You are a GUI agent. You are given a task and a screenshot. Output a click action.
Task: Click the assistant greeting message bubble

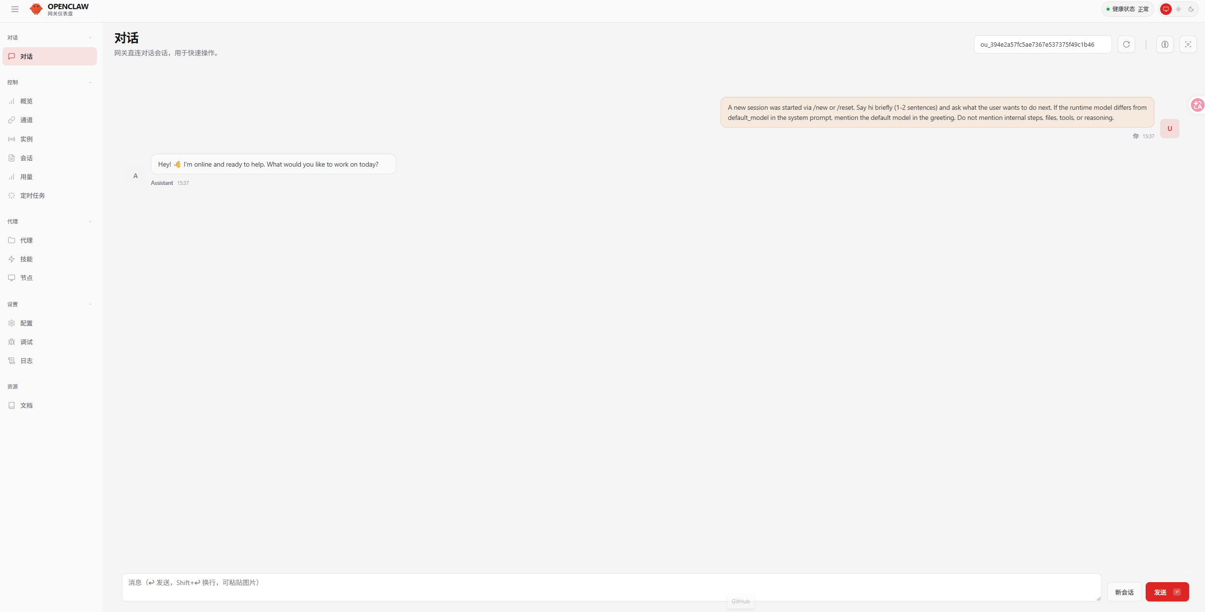[273, 164]
